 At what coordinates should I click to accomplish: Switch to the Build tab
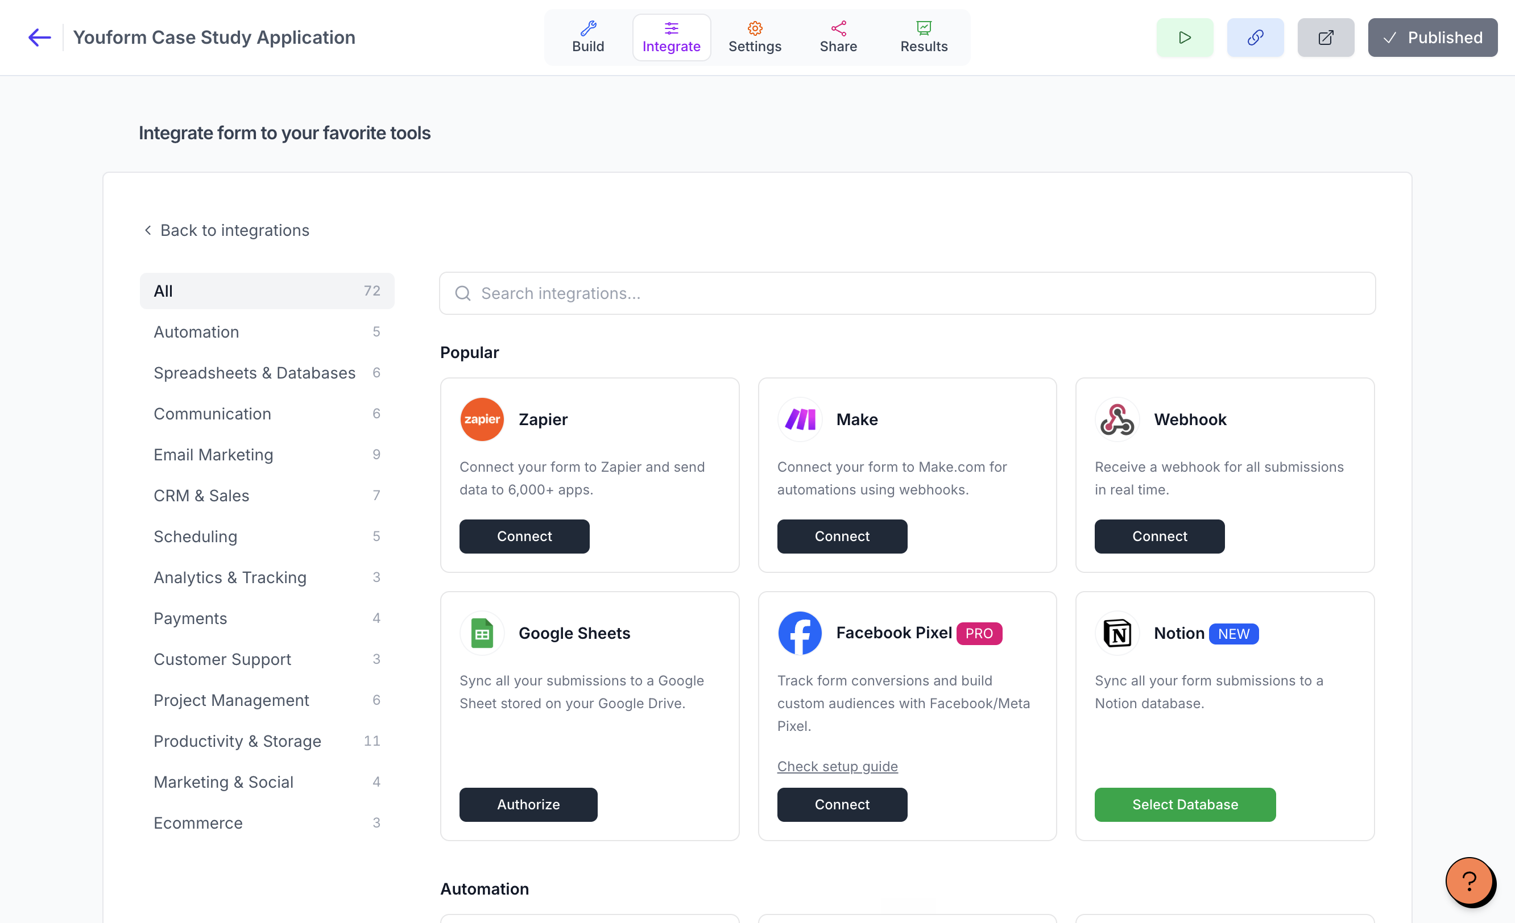tap(588, 38)
